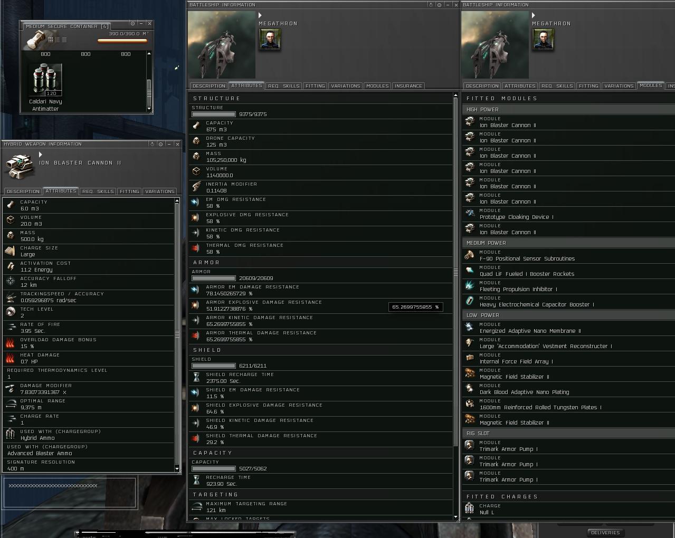Open the arrow menu beside Ion Blaster Cannon II
The width and height of the screenshot is (675, 538).
[41, 155]
